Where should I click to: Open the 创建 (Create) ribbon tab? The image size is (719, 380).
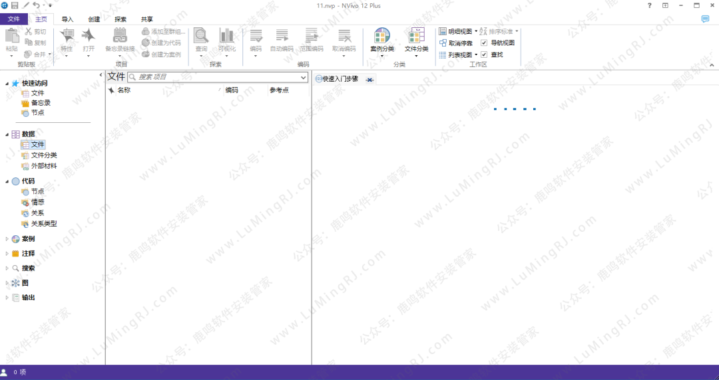pyautogui.click(x=94, y=19)
